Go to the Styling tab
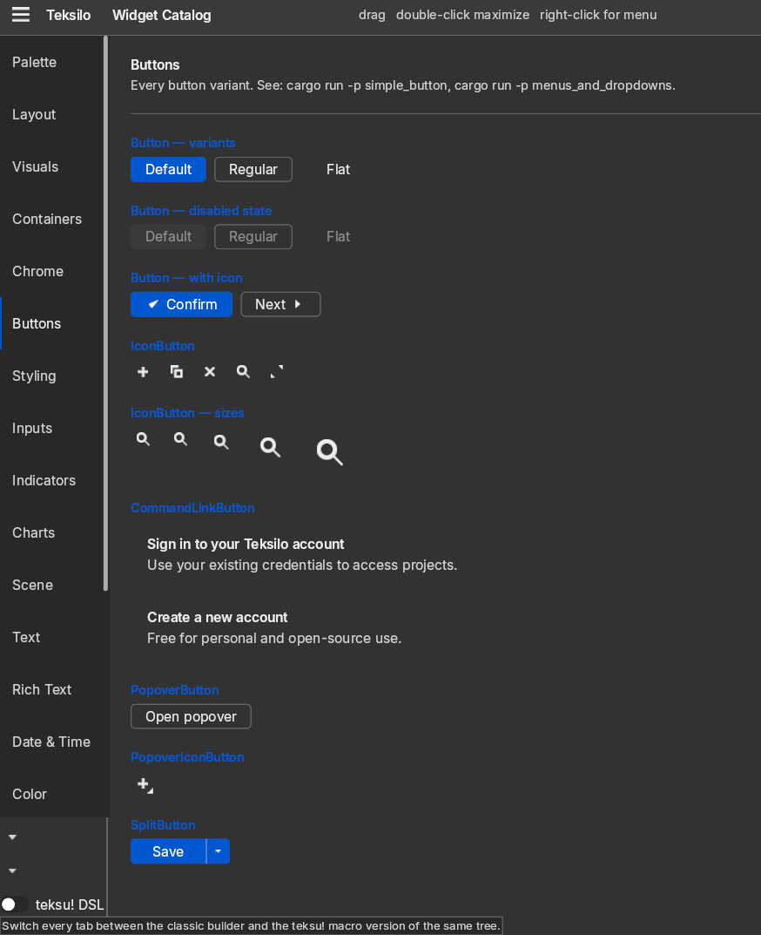Image resolution: width=761 pixels, height=935 pixels. [x=52, y=376]
